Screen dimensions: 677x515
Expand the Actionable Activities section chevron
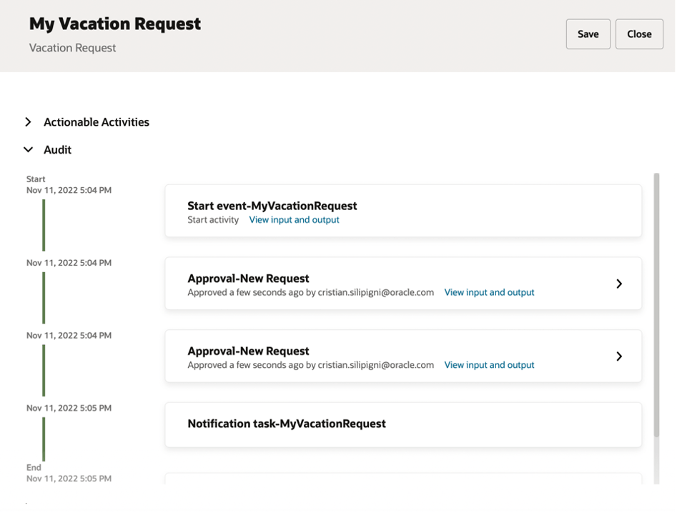28,122
